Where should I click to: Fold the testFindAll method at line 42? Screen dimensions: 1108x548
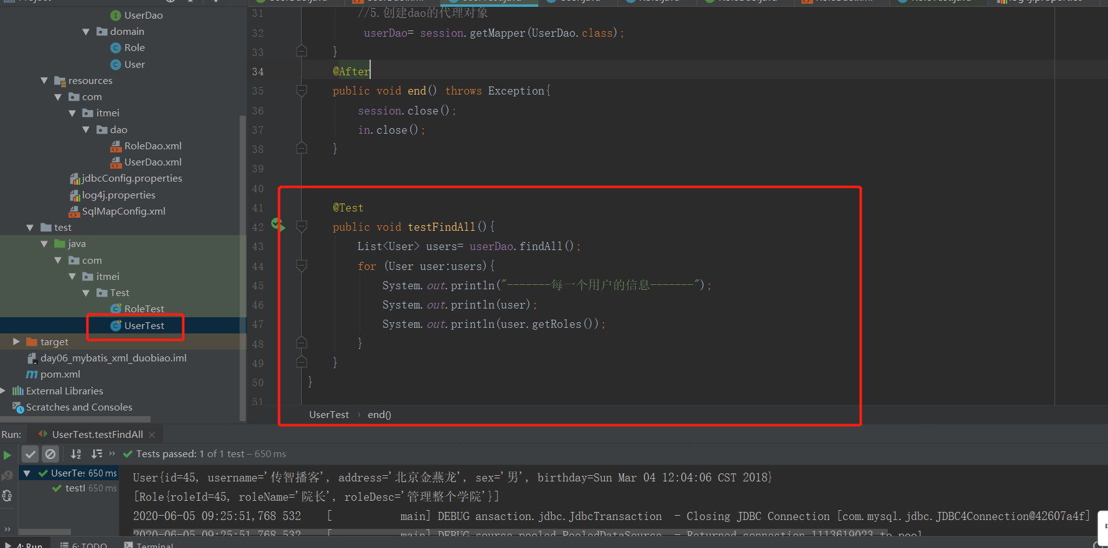[x=302, y=227]
